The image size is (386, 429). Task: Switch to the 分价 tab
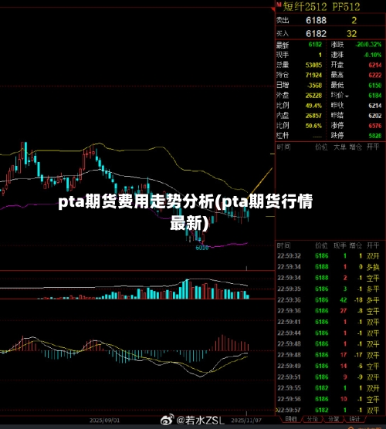click(x=312, y=419)
